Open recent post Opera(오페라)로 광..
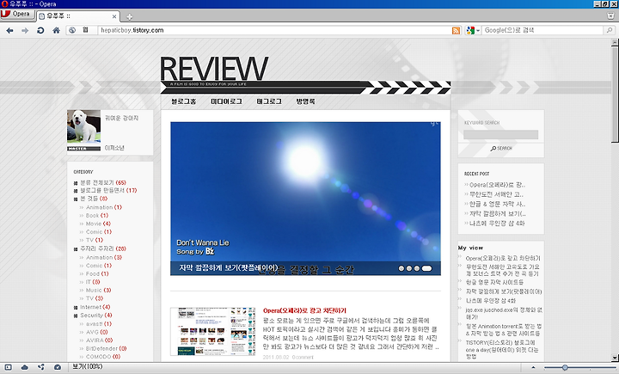 click(x=497, y=185)
